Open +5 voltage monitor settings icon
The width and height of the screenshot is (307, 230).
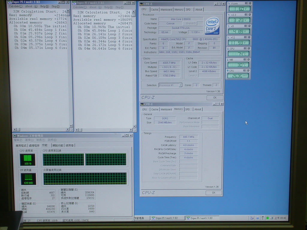click(x=246, y=26)
